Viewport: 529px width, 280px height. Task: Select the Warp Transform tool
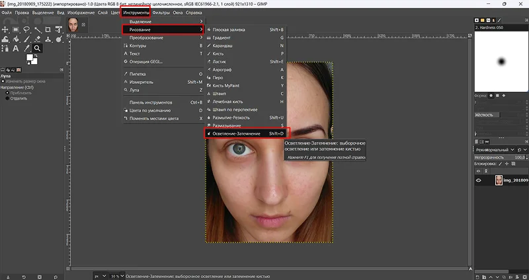coord(5,39)
